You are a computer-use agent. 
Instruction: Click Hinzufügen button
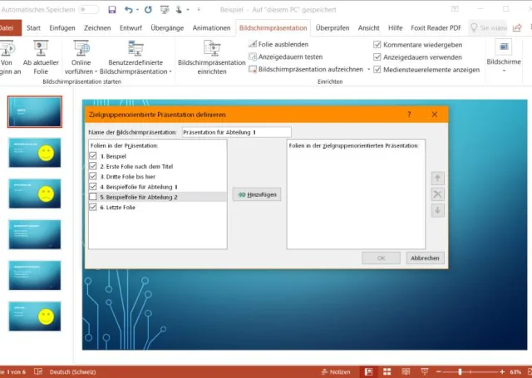click(x=257, y=194)
